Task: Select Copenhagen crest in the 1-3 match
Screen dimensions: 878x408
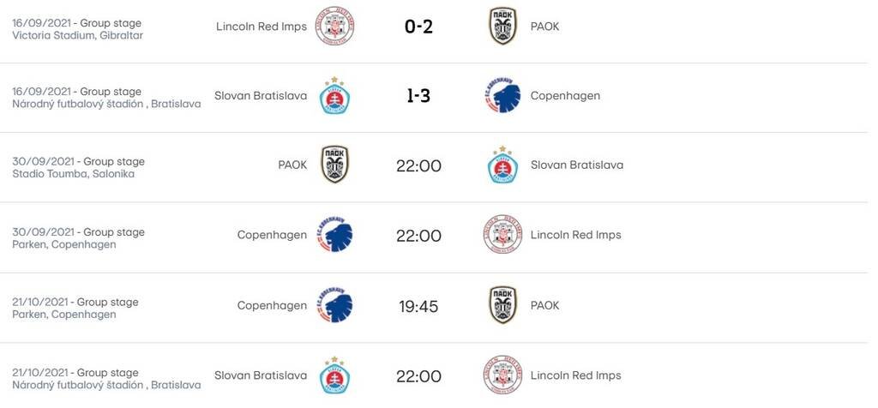Action: click(x=502, y=96)
